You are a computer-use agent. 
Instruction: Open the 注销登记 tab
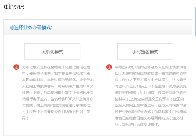pos(14,7)
